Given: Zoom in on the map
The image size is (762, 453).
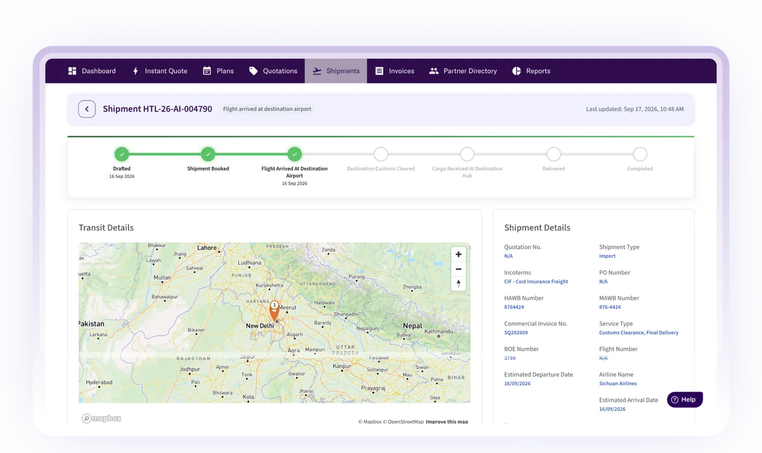Looking at the screenshot, I should click(x=458, y=255).
